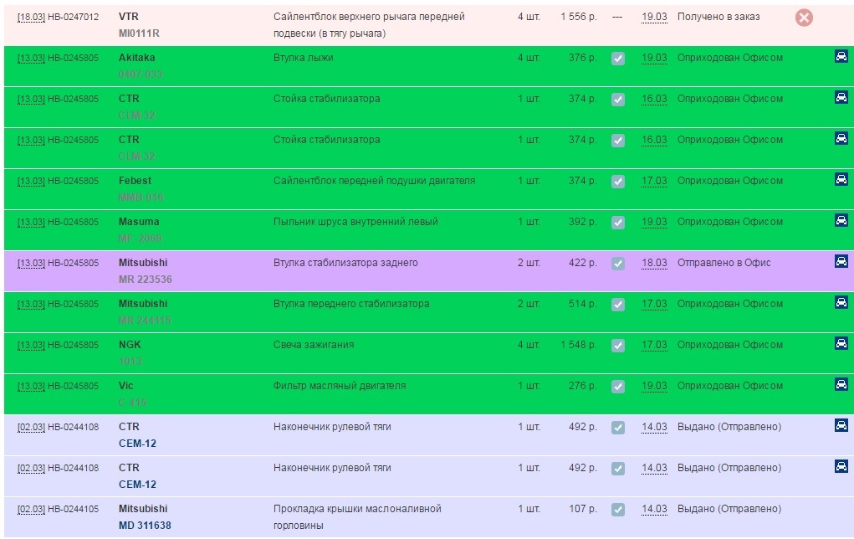Click price 514 р. in MR 244115 row
854x539 pixels.
click(583, 304)
